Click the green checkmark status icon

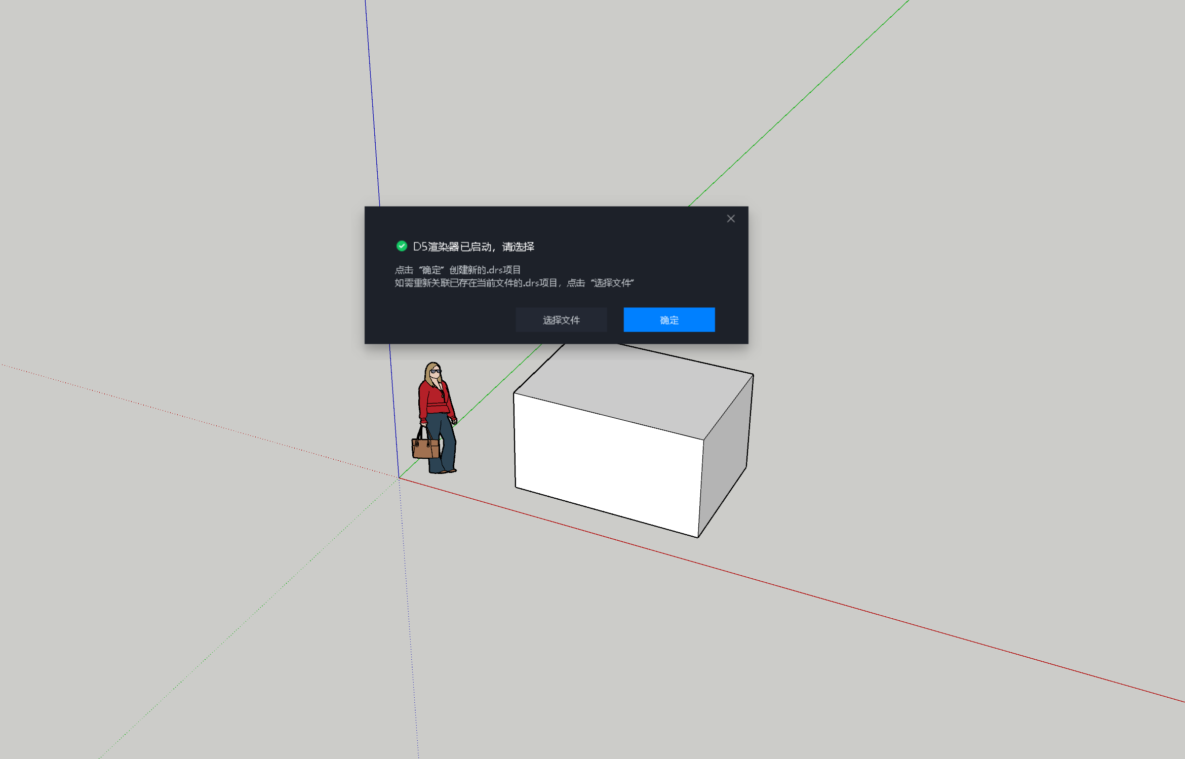(x=402, y=246)
